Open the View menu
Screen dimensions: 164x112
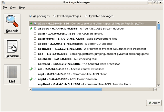pos(13,7)
